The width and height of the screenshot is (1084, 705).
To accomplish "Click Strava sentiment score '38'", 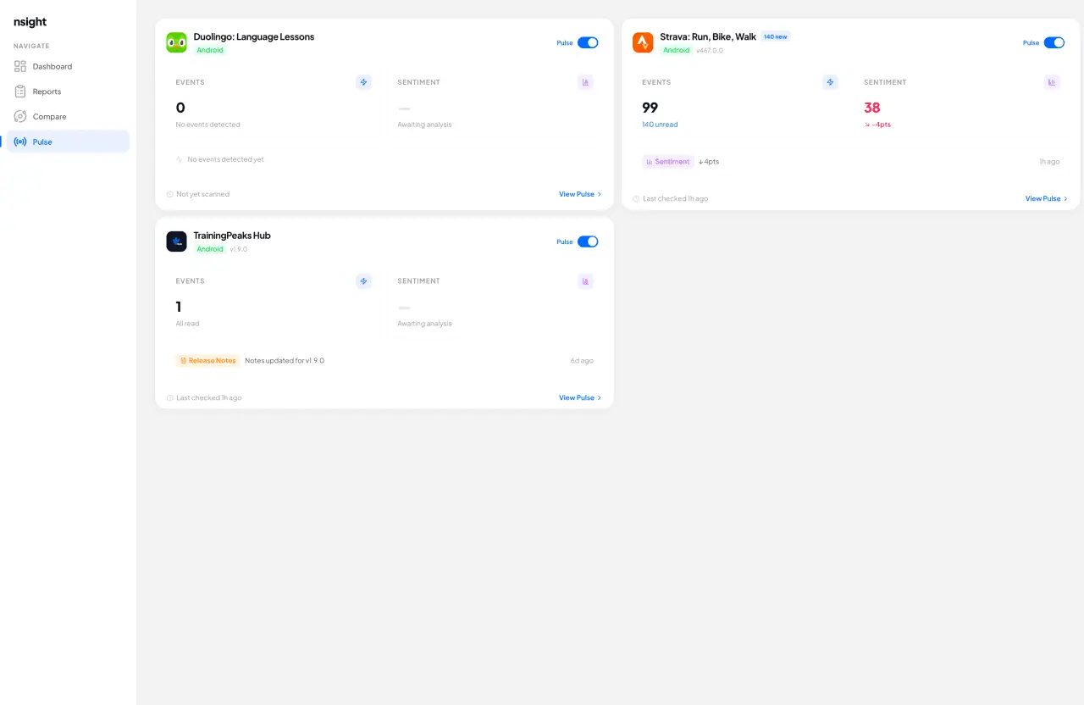I will [872, 108].
